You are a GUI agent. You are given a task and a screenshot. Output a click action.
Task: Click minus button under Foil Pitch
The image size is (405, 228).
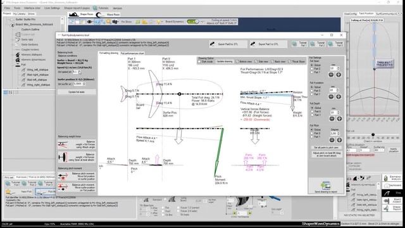332,140
